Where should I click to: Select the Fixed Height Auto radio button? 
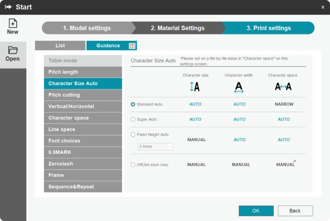133,135
